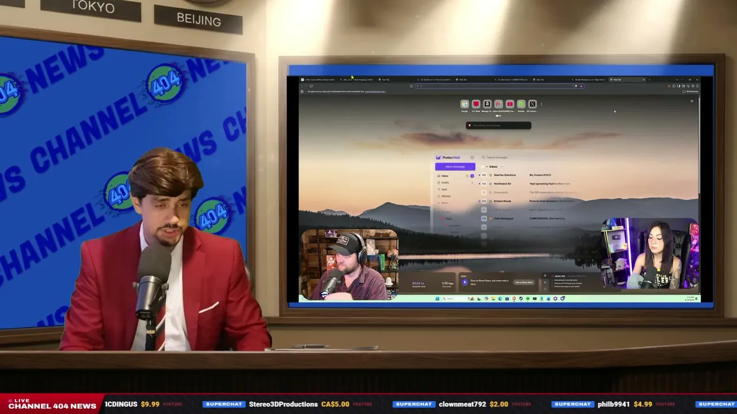Click the Proton Mail logo
This screenshot has width=737, height=414.
tap(448, 158)
